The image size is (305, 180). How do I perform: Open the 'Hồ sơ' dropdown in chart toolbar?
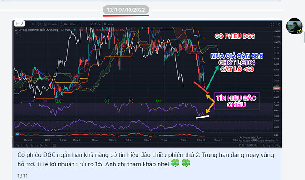click(x=108, y=24)
